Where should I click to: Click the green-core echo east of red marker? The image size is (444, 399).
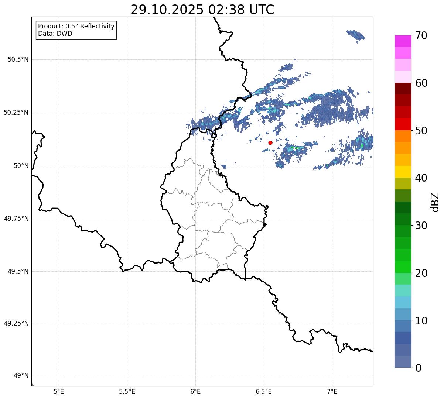tap(295, 149)
